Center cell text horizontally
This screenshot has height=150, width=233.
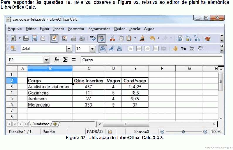click(139, 48)
